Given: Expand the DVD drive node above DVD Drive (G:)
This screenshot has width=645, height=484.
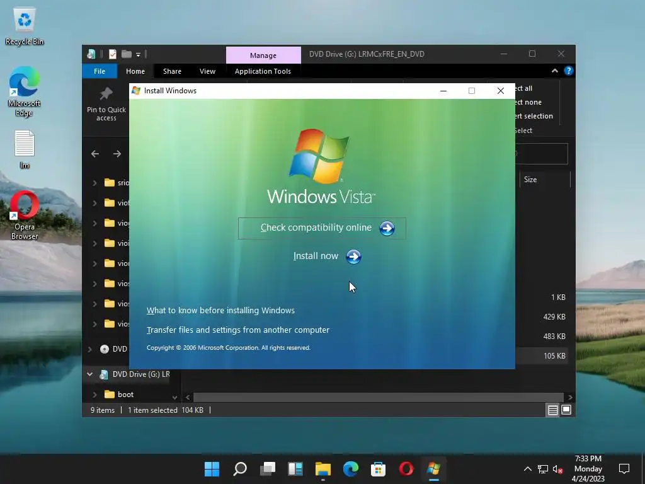Looking at the screenshot, I should point(89,349).
